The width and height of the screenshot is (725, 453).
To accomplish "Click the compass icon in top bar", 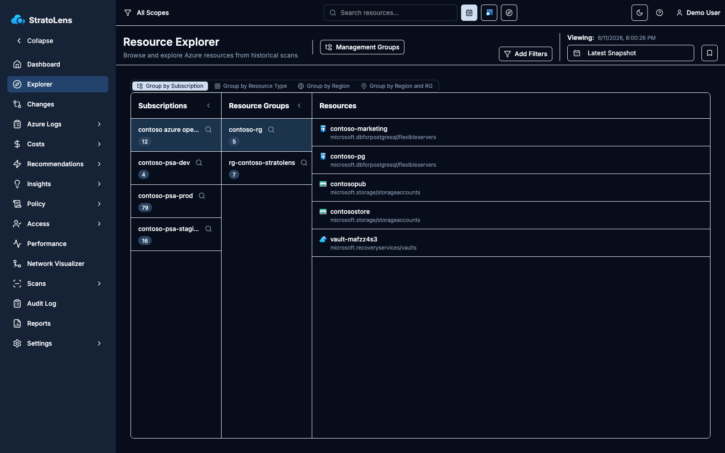I will point(509,13).
